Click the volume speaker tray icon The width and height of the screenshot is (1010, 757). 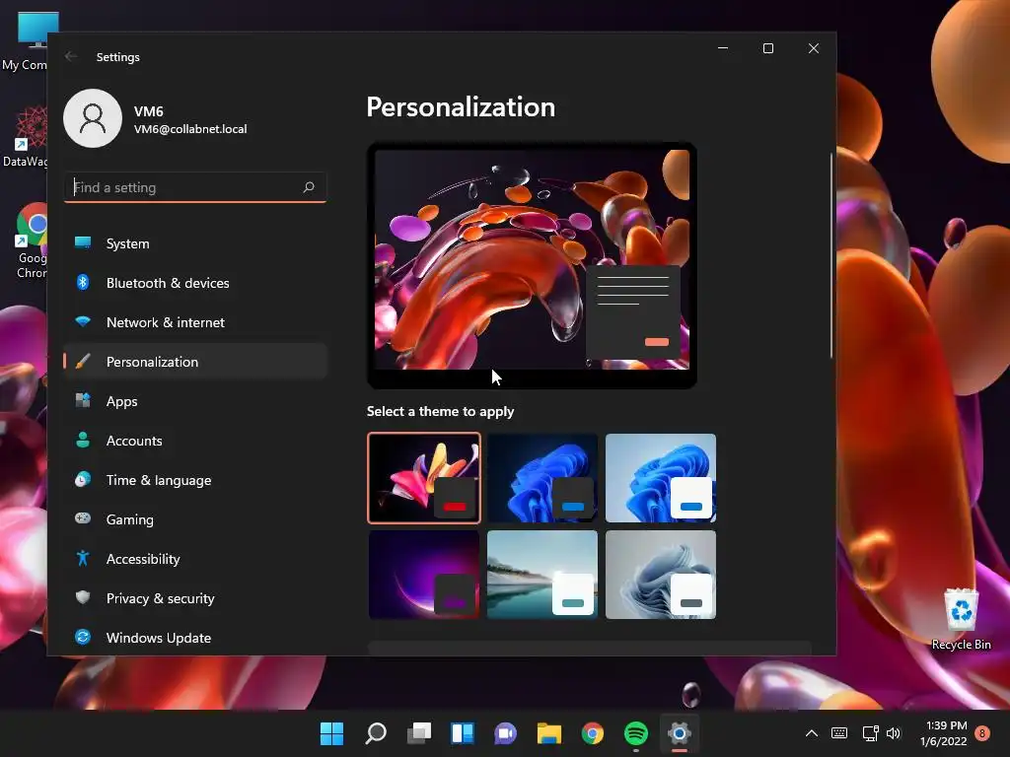[894, 732]
